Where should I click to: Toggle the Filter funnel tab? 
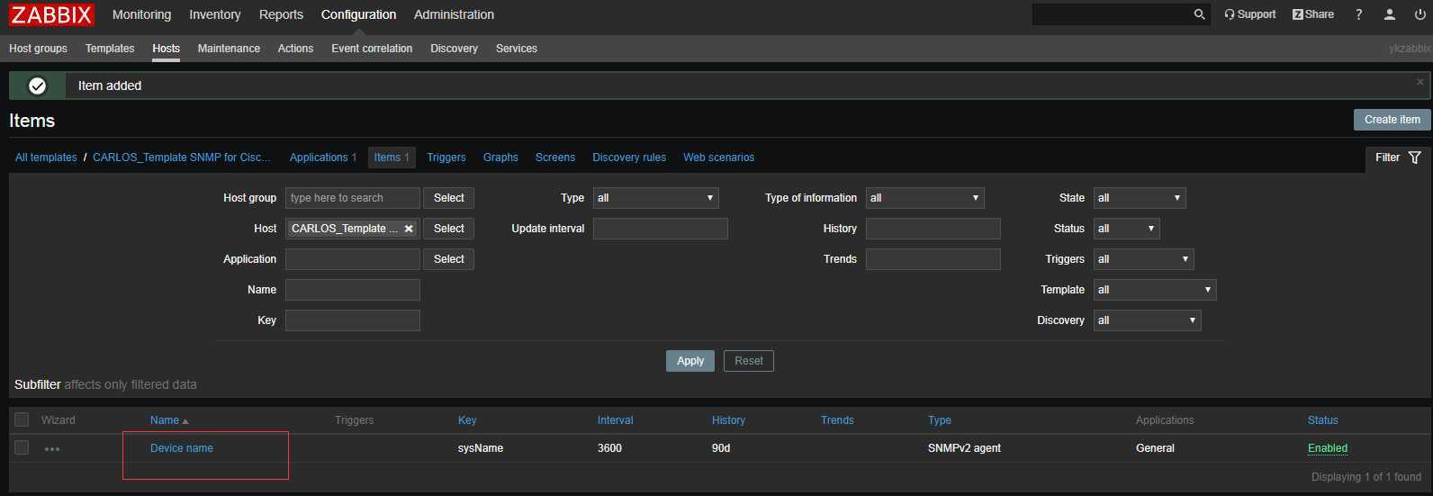click(x=1398, y=158)
